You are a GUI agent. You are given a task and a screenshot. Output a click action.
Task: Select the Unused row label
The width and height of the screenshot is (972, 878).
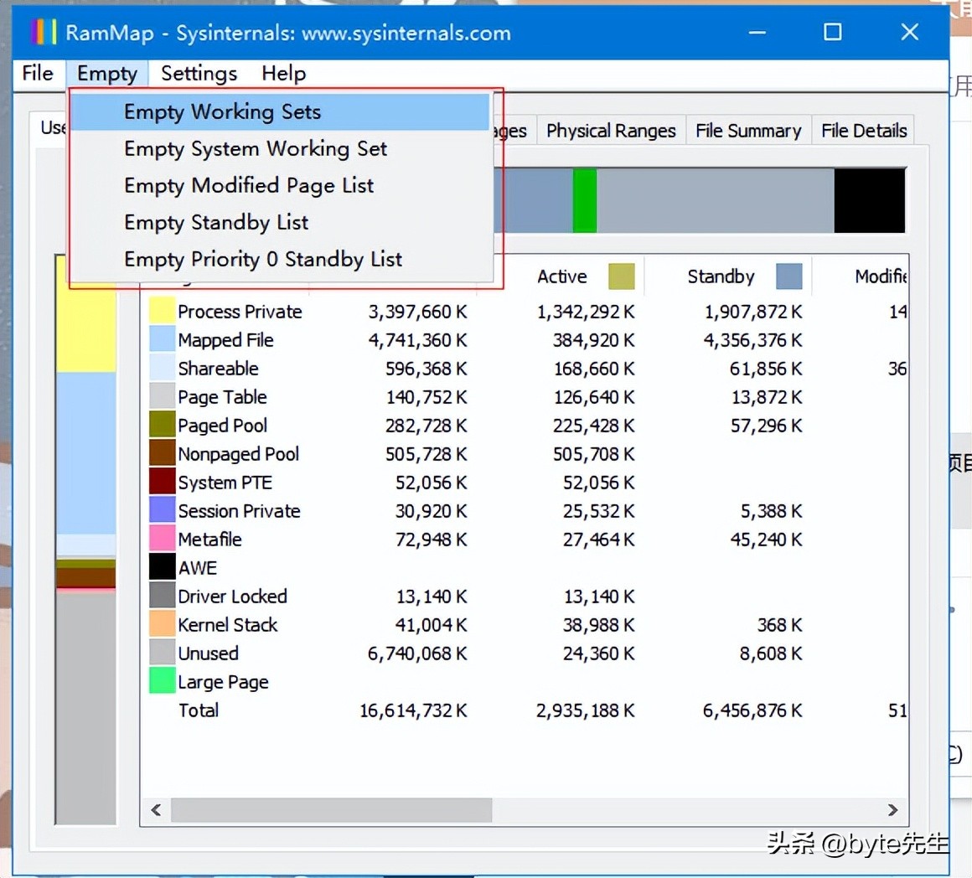pyautogui.click(x=209, y=653)
